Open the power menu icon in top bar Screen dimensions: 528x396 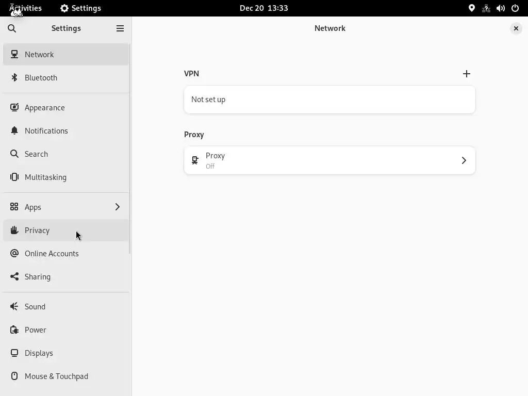point(515,8)
